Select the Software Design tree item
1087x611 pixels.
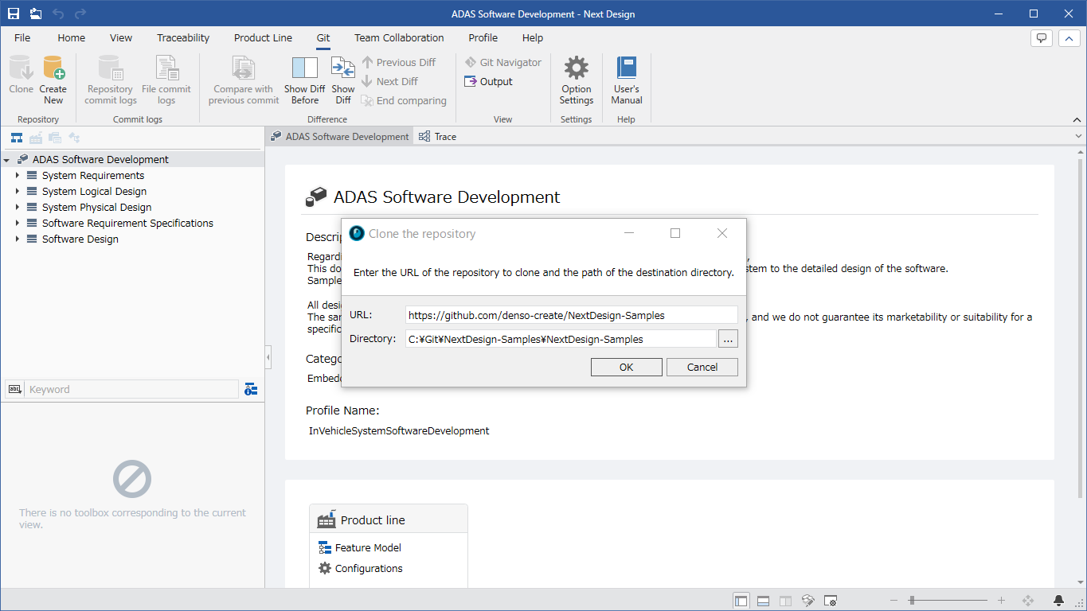point(80,239)
